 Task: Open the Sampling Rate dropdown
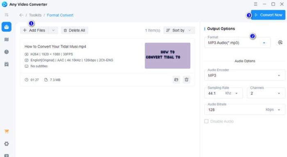(223, 93)
